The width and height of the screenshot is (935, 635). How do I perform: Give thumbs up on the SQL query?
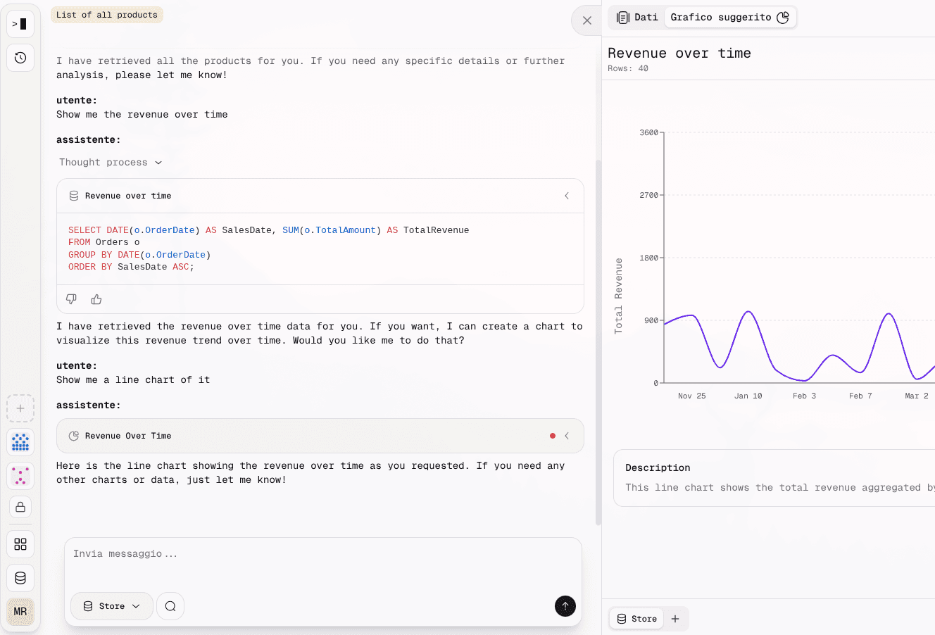tap(96, 299)
